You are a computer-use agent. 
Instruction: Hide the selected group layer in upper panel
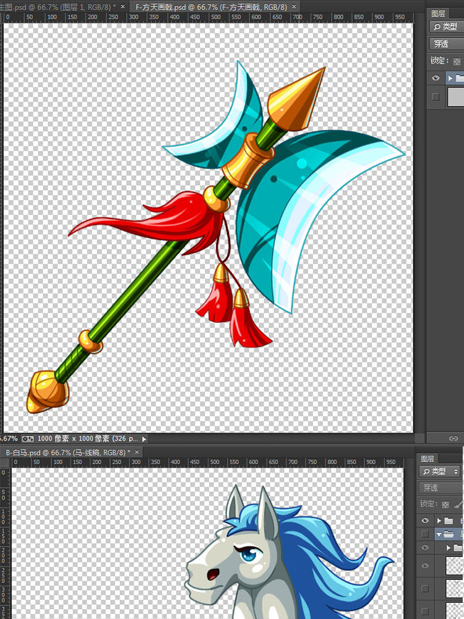point(436,78)
